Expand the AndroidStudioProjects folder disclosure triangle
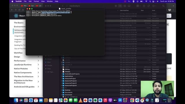This screenshot has height=104, width=185. point(62,74)
